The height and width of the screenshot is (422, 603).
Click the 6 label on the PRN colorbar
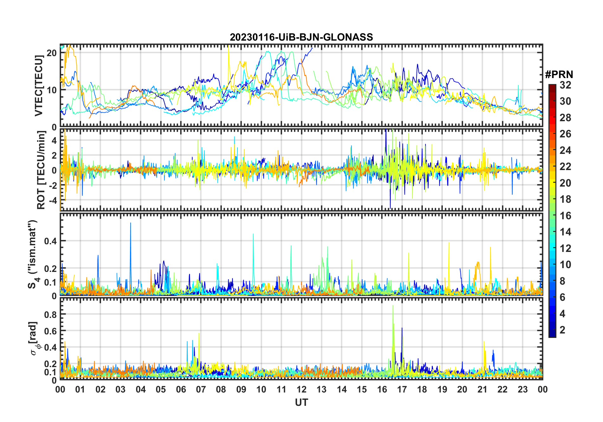pos(562,297)
